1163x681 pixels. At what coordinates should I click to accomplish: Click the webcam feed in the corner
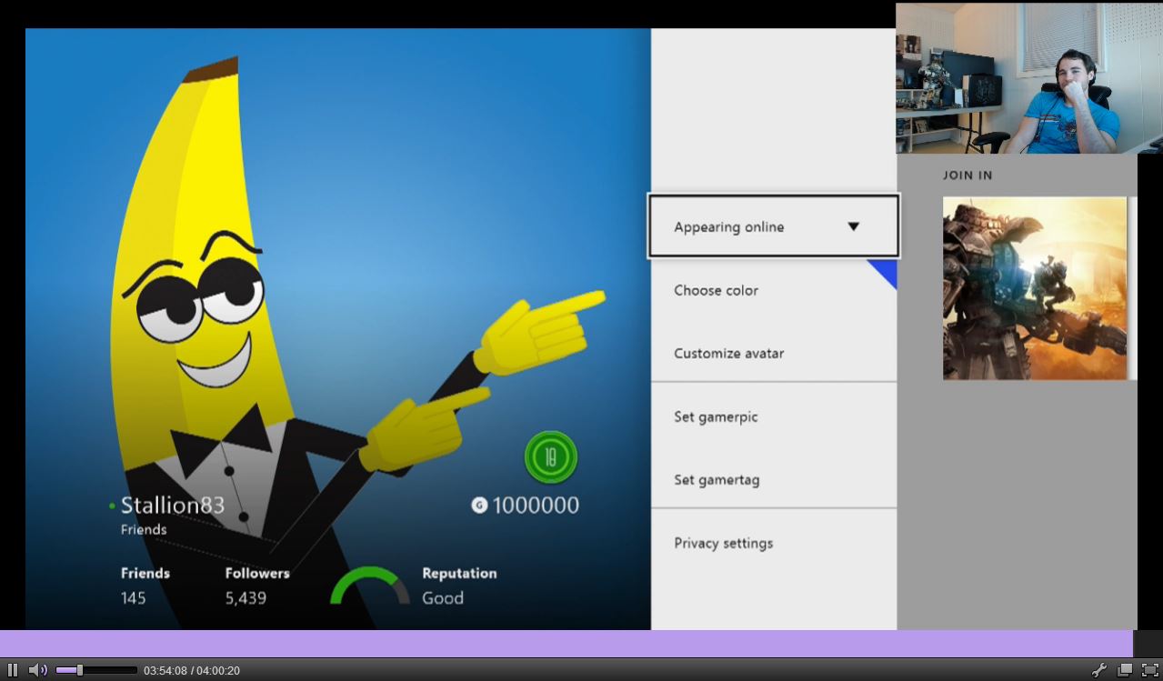pyautogui.click(x=1028, y=79)
